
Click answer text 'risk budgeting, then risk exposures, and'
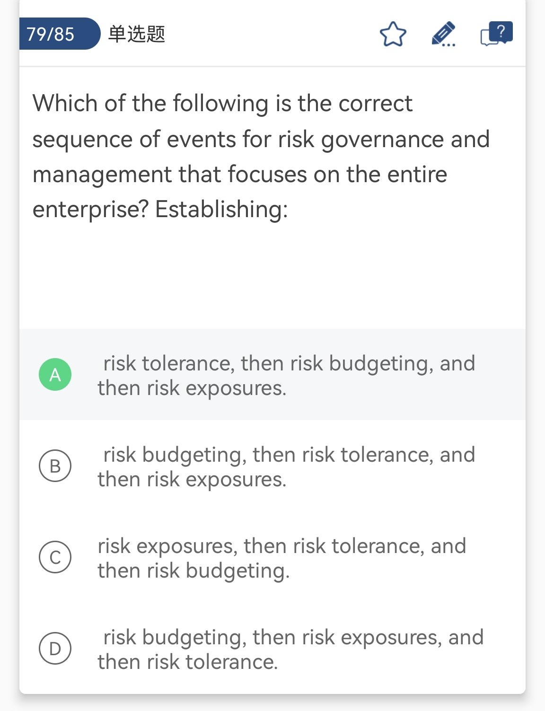click(x=293, y=637)
